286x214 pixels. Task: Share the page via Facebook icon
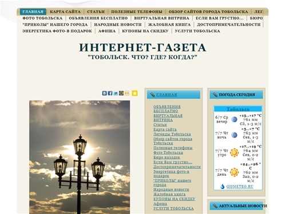110,93
